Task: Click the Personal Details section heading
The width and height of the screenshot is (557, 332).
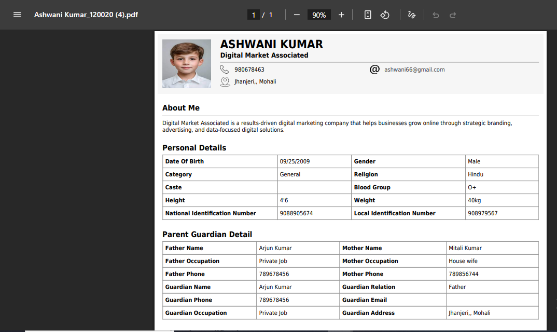Action: pos(194,148)
